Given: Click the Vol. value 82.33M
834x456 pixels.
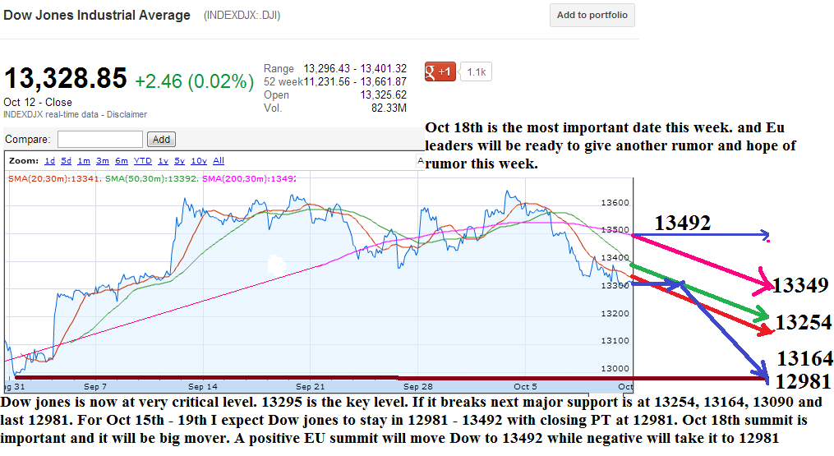Looking at the screenshot, I should [389, 108].
